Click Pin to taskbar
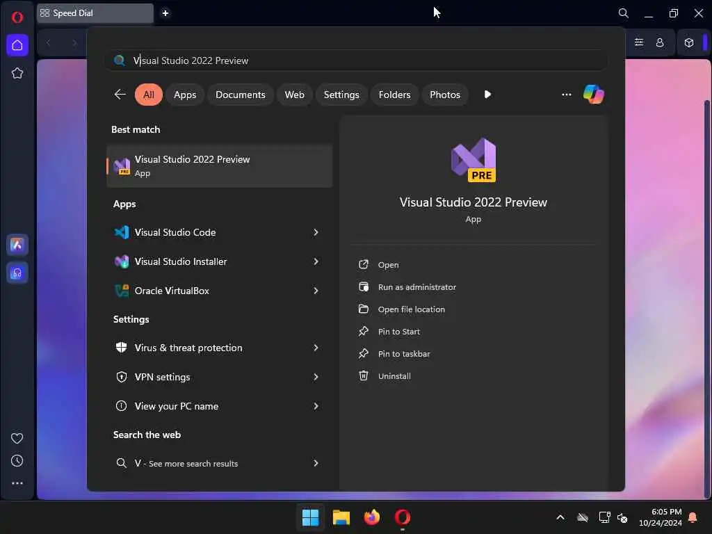The image size is (712, 534). click(404, 354)
